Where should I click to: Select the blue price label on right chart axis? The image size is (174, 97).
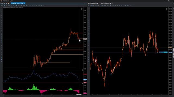[170, 52]
